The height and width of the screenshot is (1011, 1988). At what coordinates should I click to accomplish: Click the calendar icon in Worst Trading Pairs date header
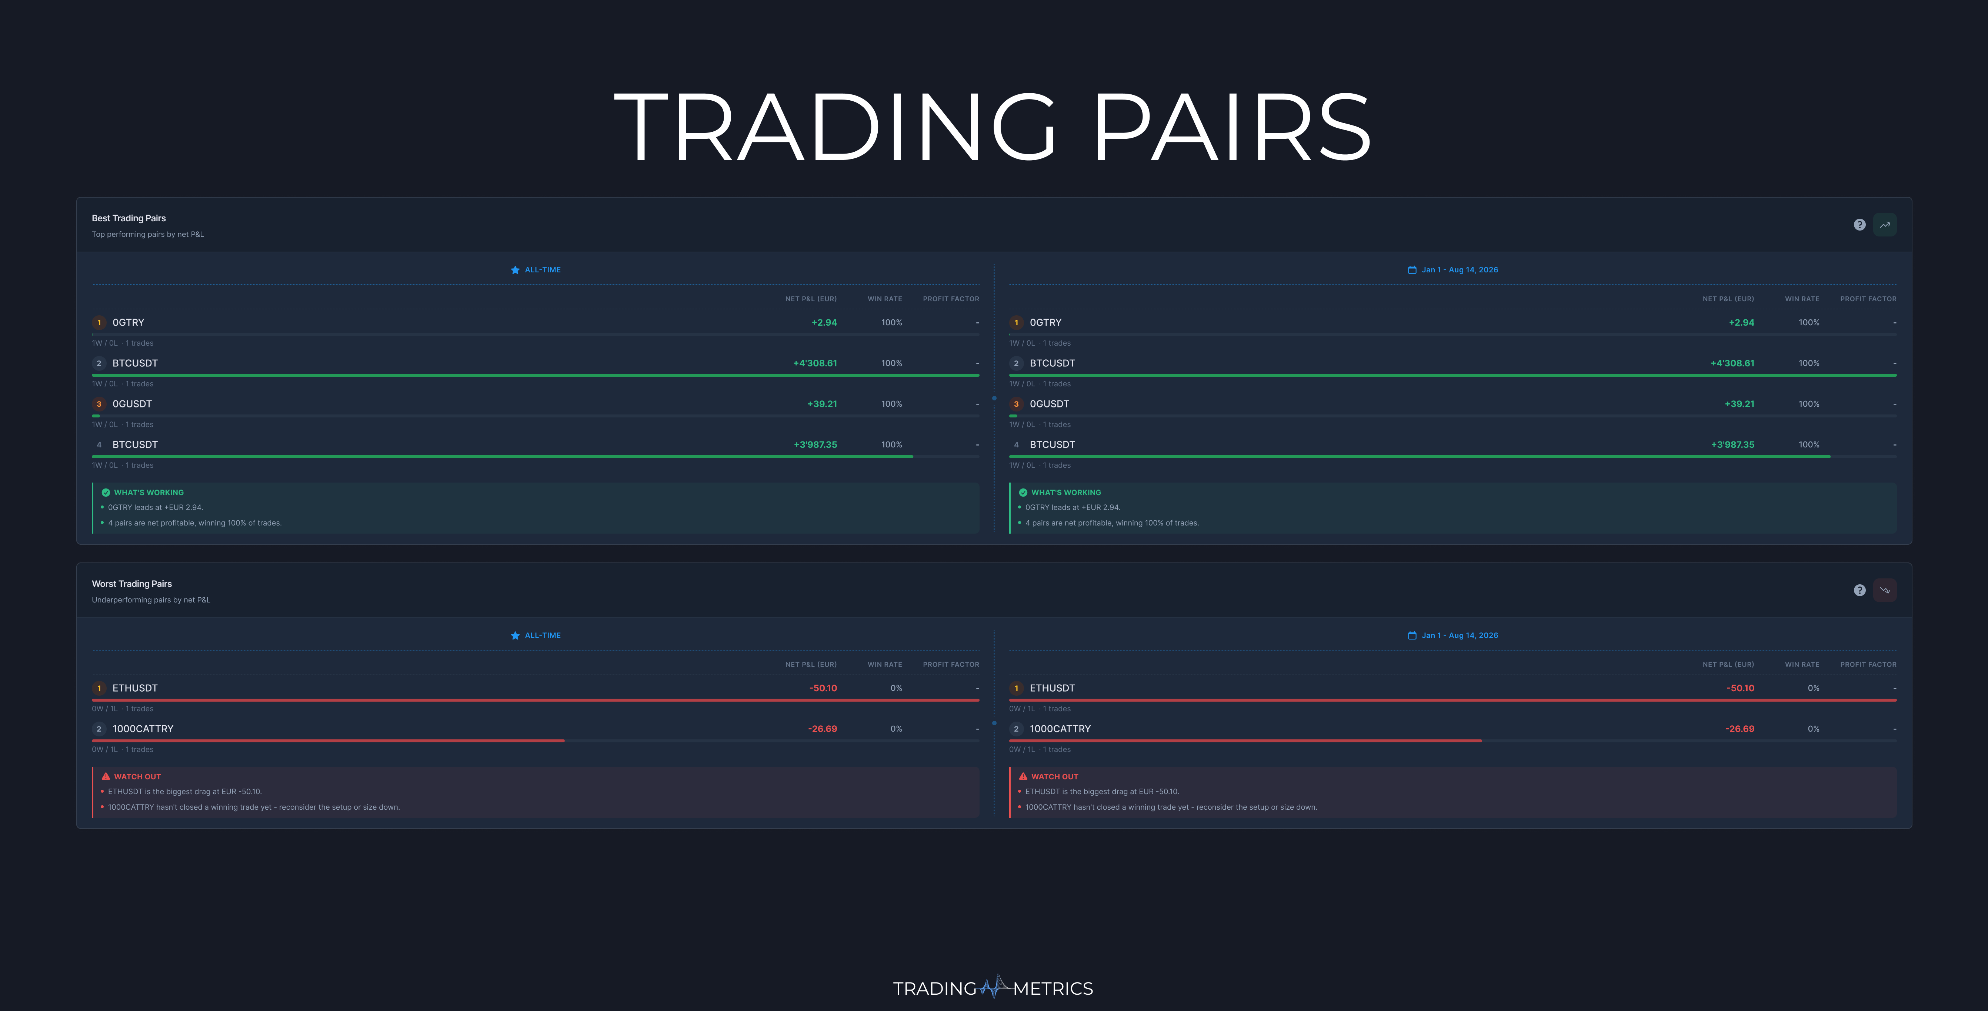pyautogui.click(x=1411, y=635)
